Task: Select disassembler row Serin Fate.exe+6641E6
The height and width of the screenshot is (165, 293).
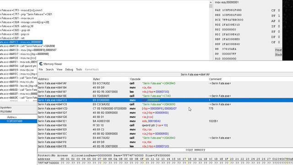Action: click(x=165, y=125)
